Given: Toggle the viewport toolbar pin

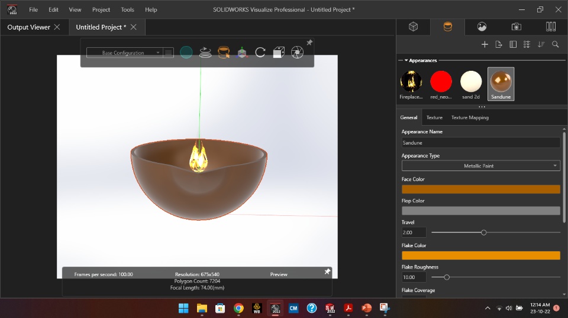Looking at the screenshot, I should point(309,42).
